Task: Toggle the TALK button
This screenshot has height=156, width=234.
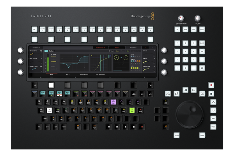Action: (x=193, y=29)
